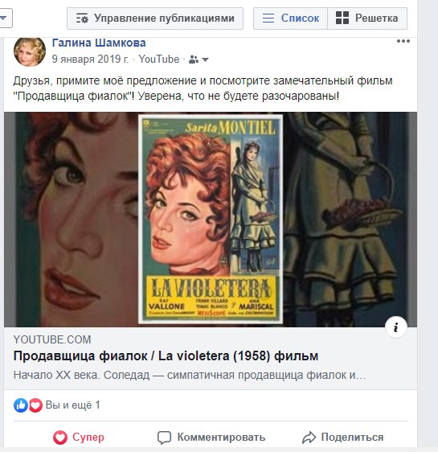Open comments via Комментировать button
Viewport: 438px width, 452px height.
click(211, 438)
